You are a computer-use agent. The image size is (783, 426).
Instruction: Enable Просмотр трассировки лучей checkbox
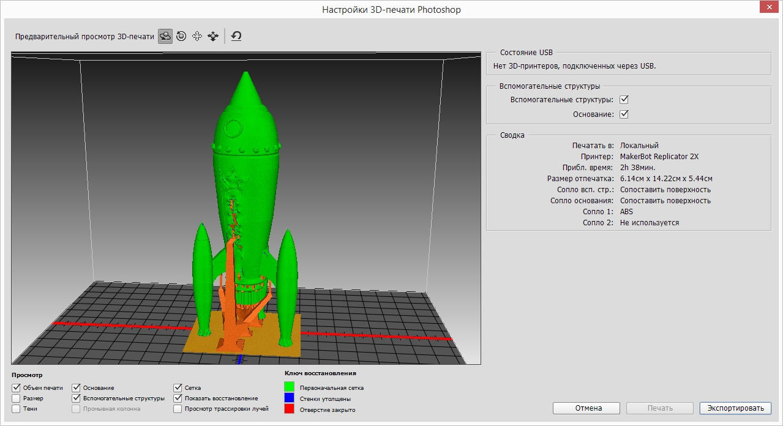point(178,409)
